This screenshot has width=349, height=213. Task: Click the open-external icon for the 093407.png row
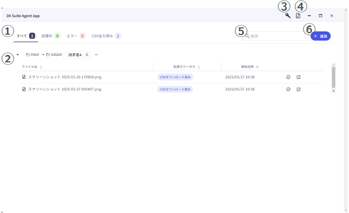coord(299,89)
